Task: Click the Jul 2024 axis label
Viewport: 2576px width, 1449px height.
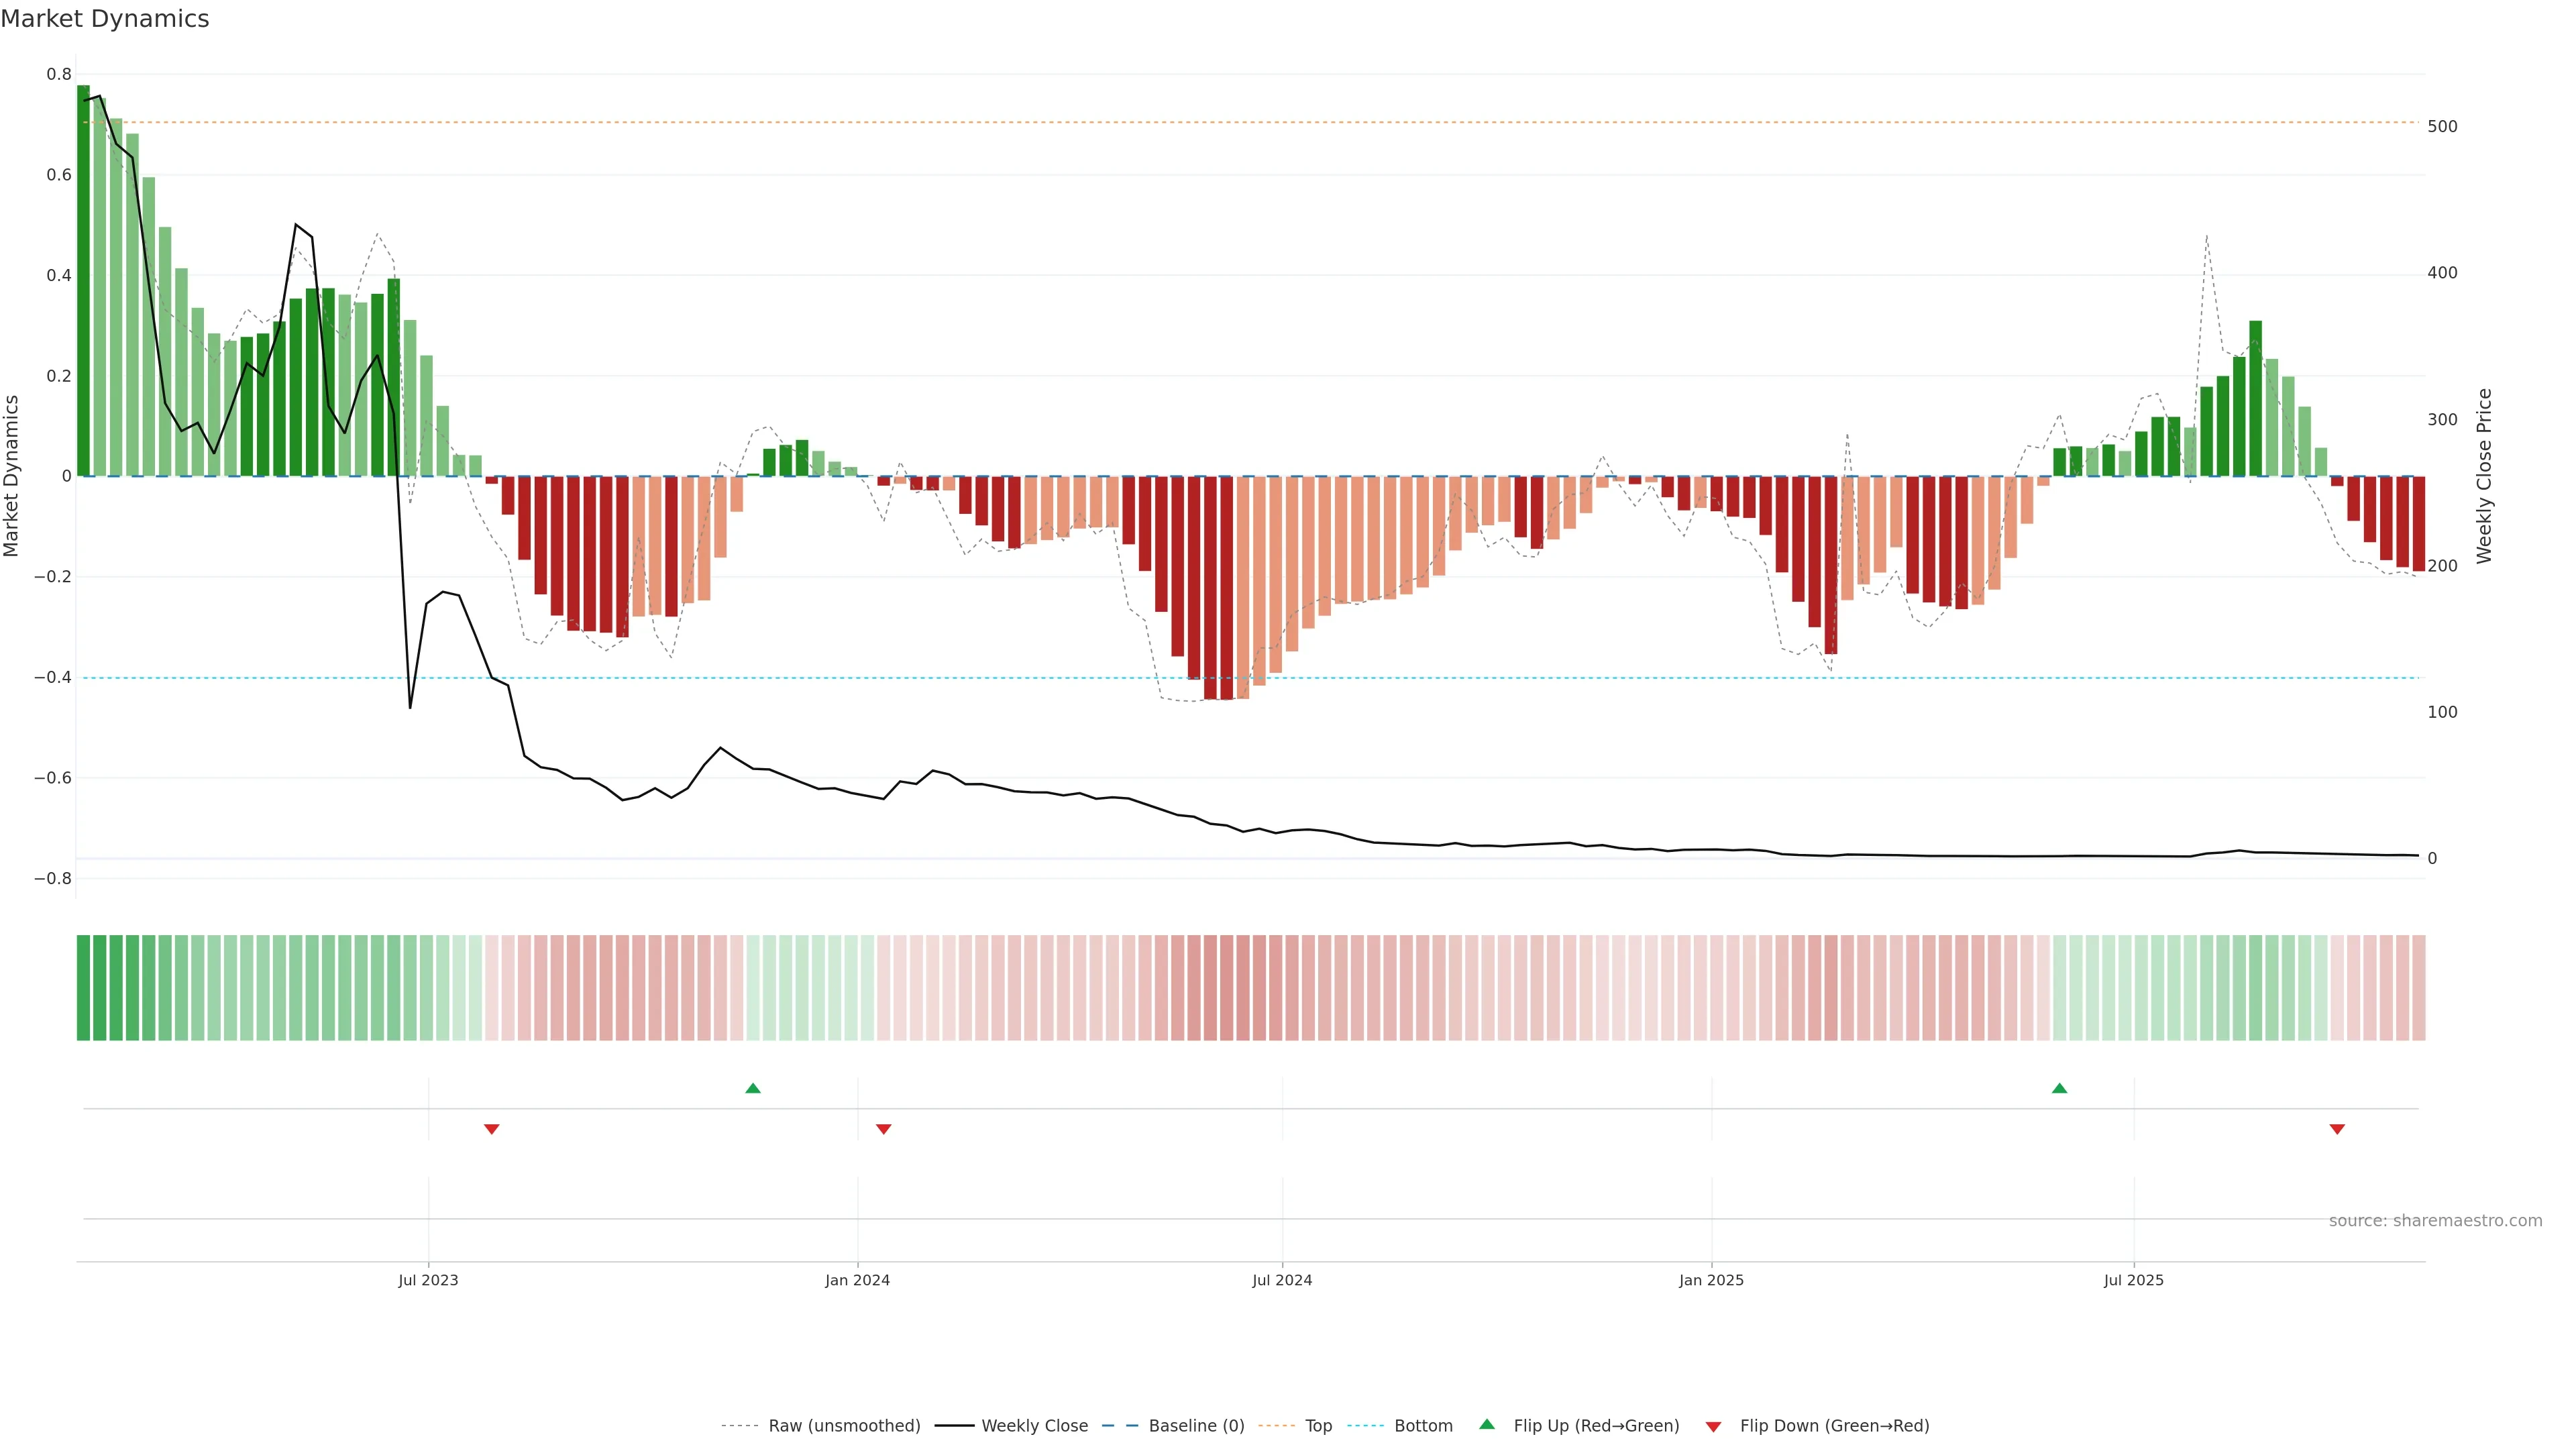Action: pyautogui.click(x=1282, y=1280)
